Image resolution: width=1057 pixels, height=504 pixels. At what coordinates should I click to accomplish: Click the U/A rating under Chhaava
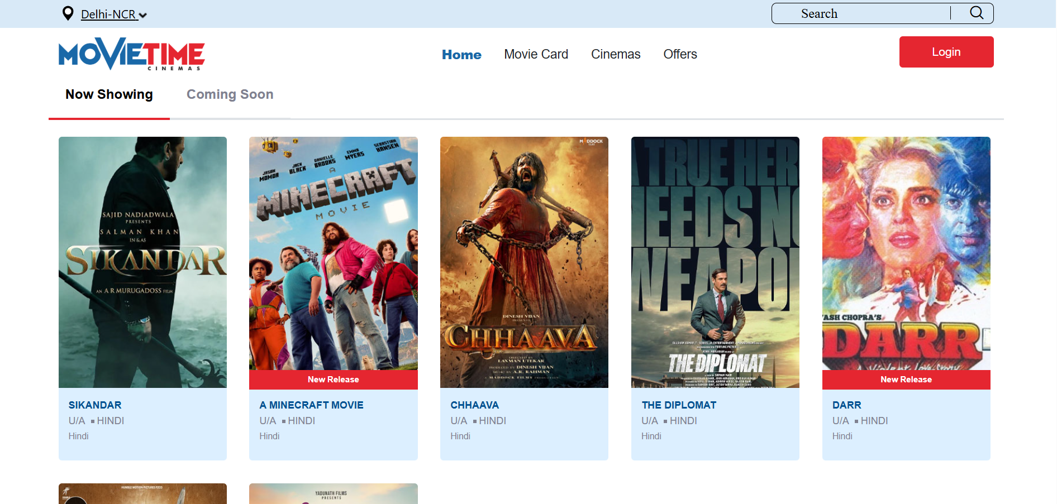[459, 421]
